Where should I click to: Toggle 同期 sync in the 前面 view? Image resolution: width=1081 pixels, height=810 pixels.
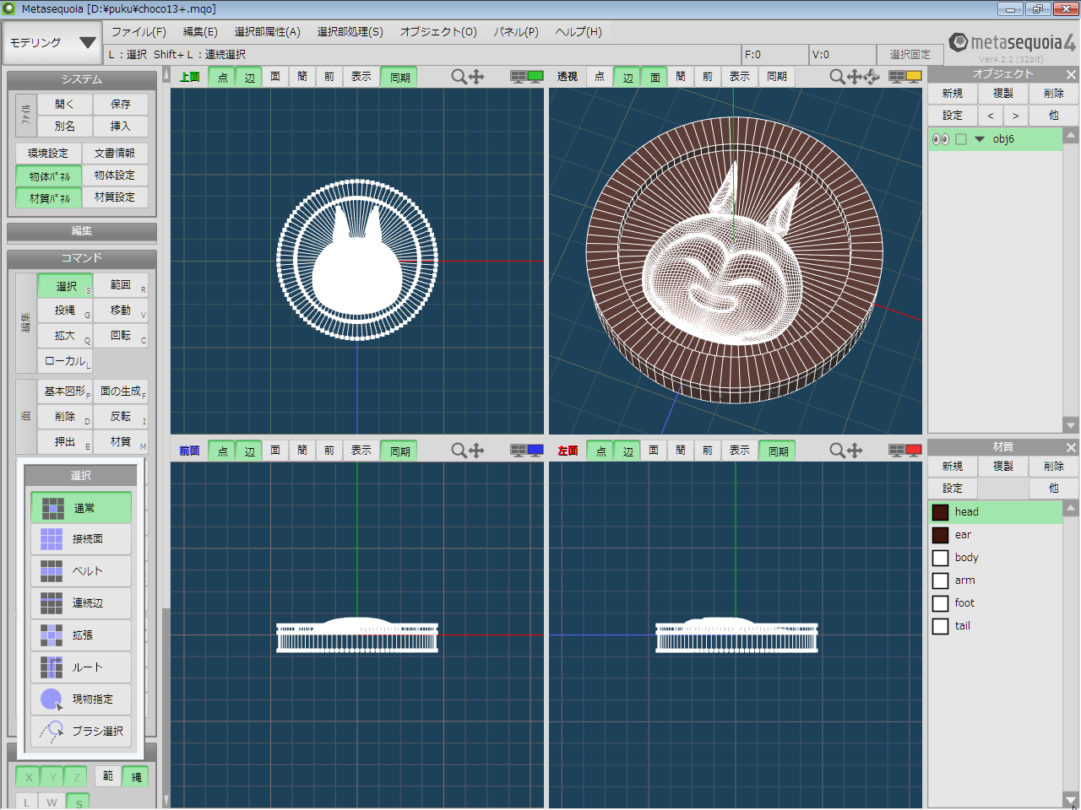pyautogui.click(x=400, y=451)
